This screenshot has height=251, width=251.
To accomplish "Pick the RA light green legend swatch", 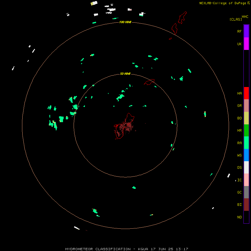I will coord(246,143).
